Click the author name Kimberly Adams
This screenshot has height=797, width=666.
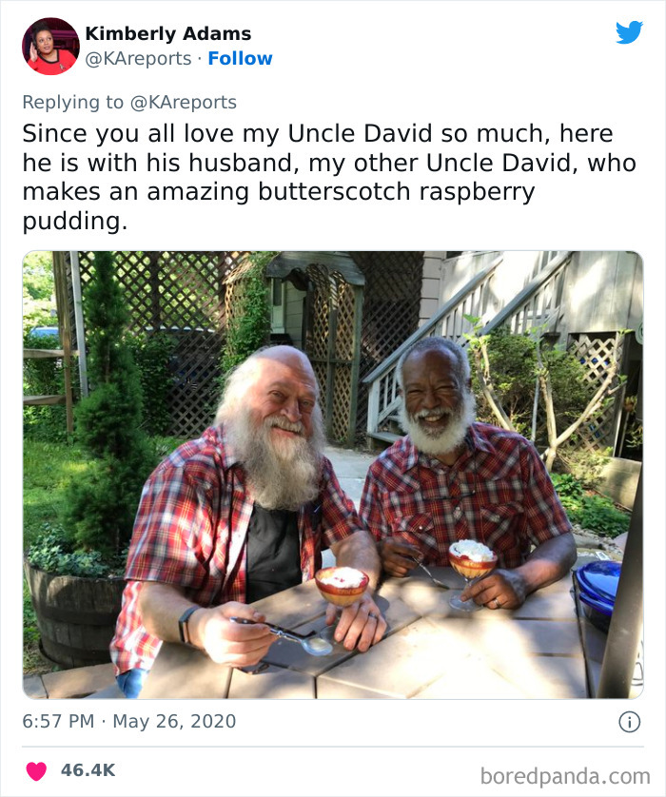pos(167,32)
